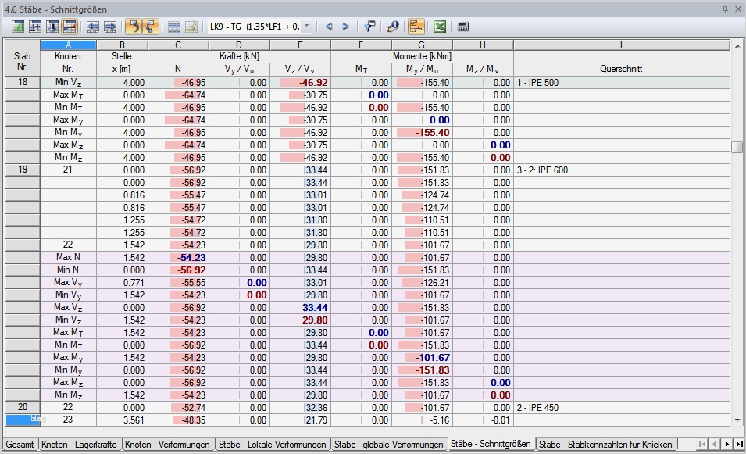Image resolution: width=746 pixels, height=454 pixels.
Task: Click the 'Max N' row label
Action: click(68, 257)
